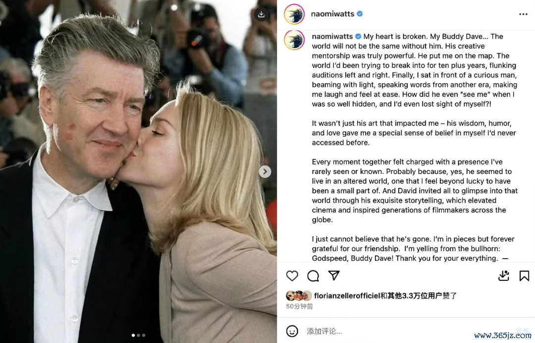This screenshot has height=343, width=535.
Task: Download media using icon beside bookmark
Action: pos(504,275)
